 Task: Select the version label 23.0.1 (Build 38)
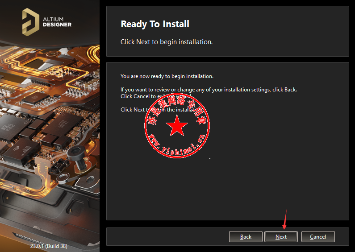(x=50, y=246)
